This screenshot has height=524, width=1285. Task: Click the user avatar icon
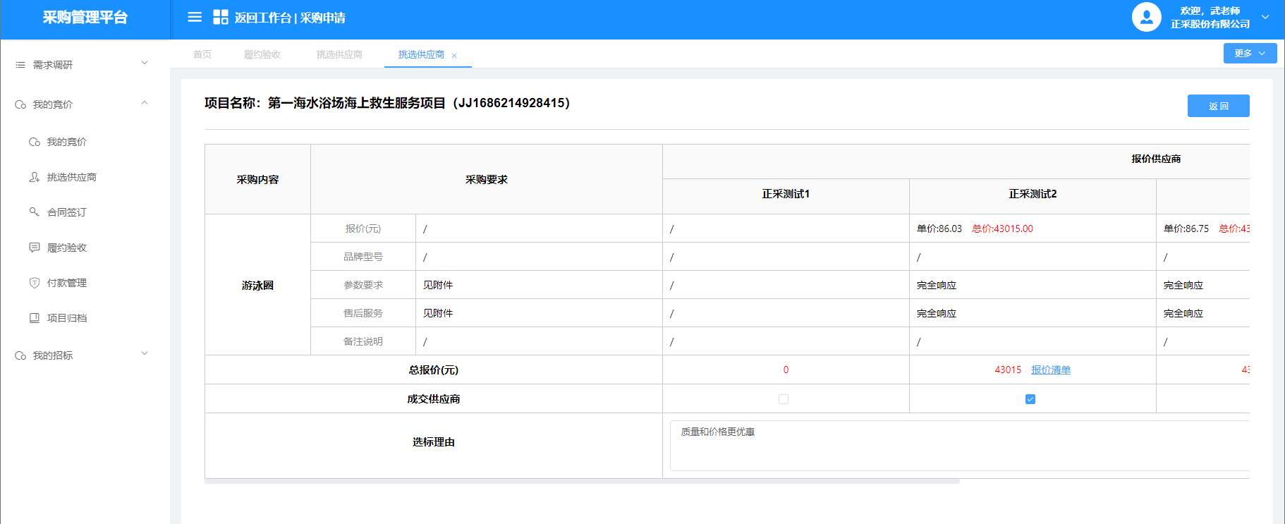click(x=1146, y=17)
